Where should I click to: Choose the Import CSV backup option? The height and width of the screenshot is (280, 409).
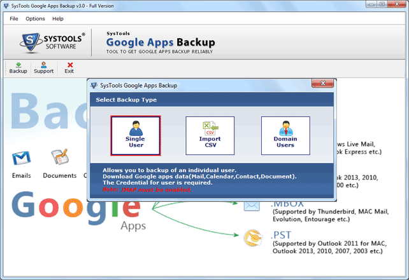click(210, 135)
